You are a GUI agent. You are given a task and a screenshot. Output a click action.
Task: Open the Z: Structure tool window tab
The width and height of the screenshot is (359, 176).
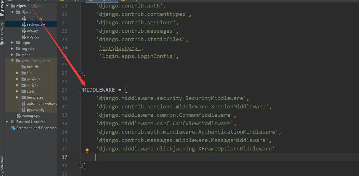pyautogui.click(x=2, y=164)
